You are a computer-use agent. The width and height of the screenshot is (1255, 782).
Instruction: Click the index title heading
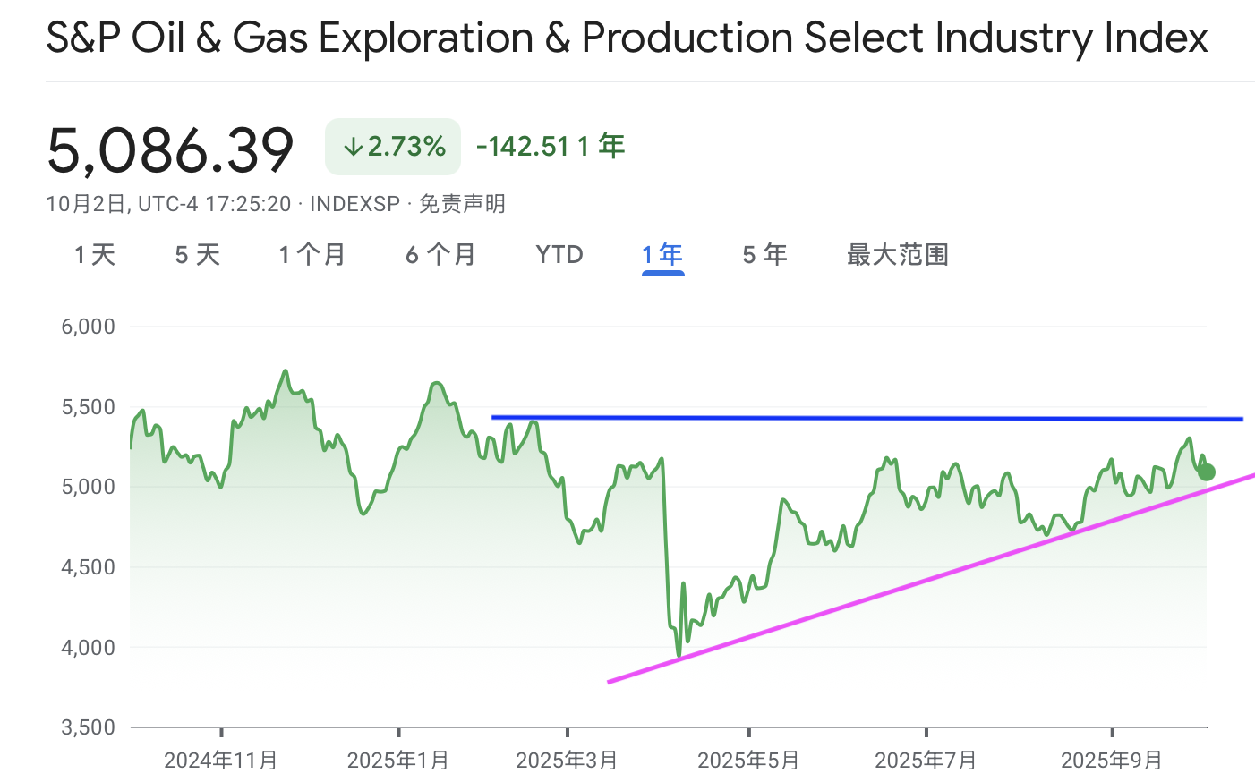(627, 38)
